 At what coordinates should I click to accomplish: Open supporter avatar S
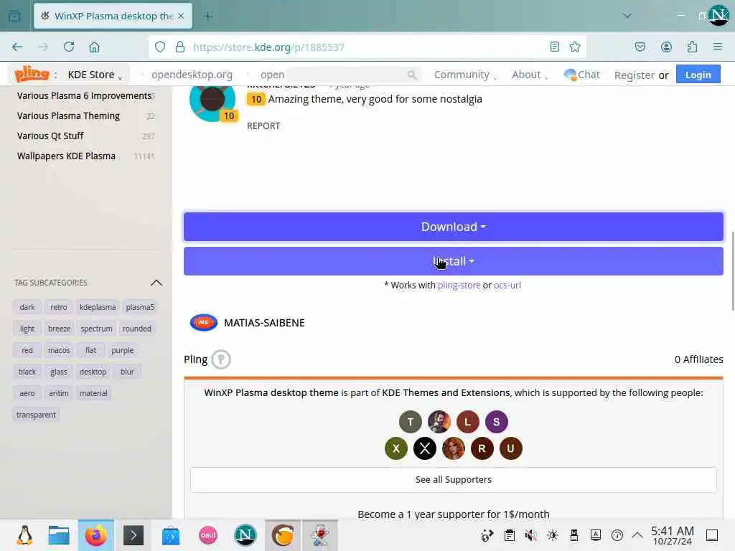(497, 422)
